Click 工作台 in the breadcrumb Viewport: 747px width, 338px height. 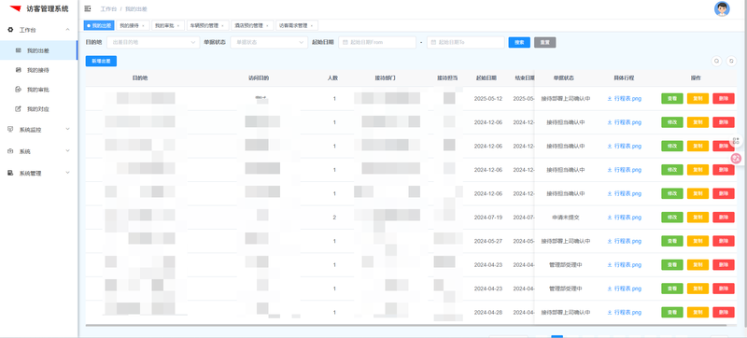[108, 9]
